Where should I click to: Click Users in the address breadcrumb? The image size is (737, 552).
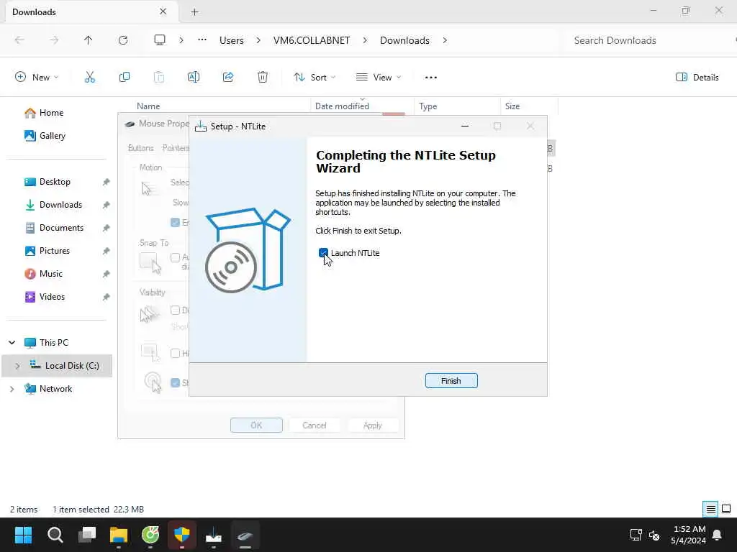(232, 40)
